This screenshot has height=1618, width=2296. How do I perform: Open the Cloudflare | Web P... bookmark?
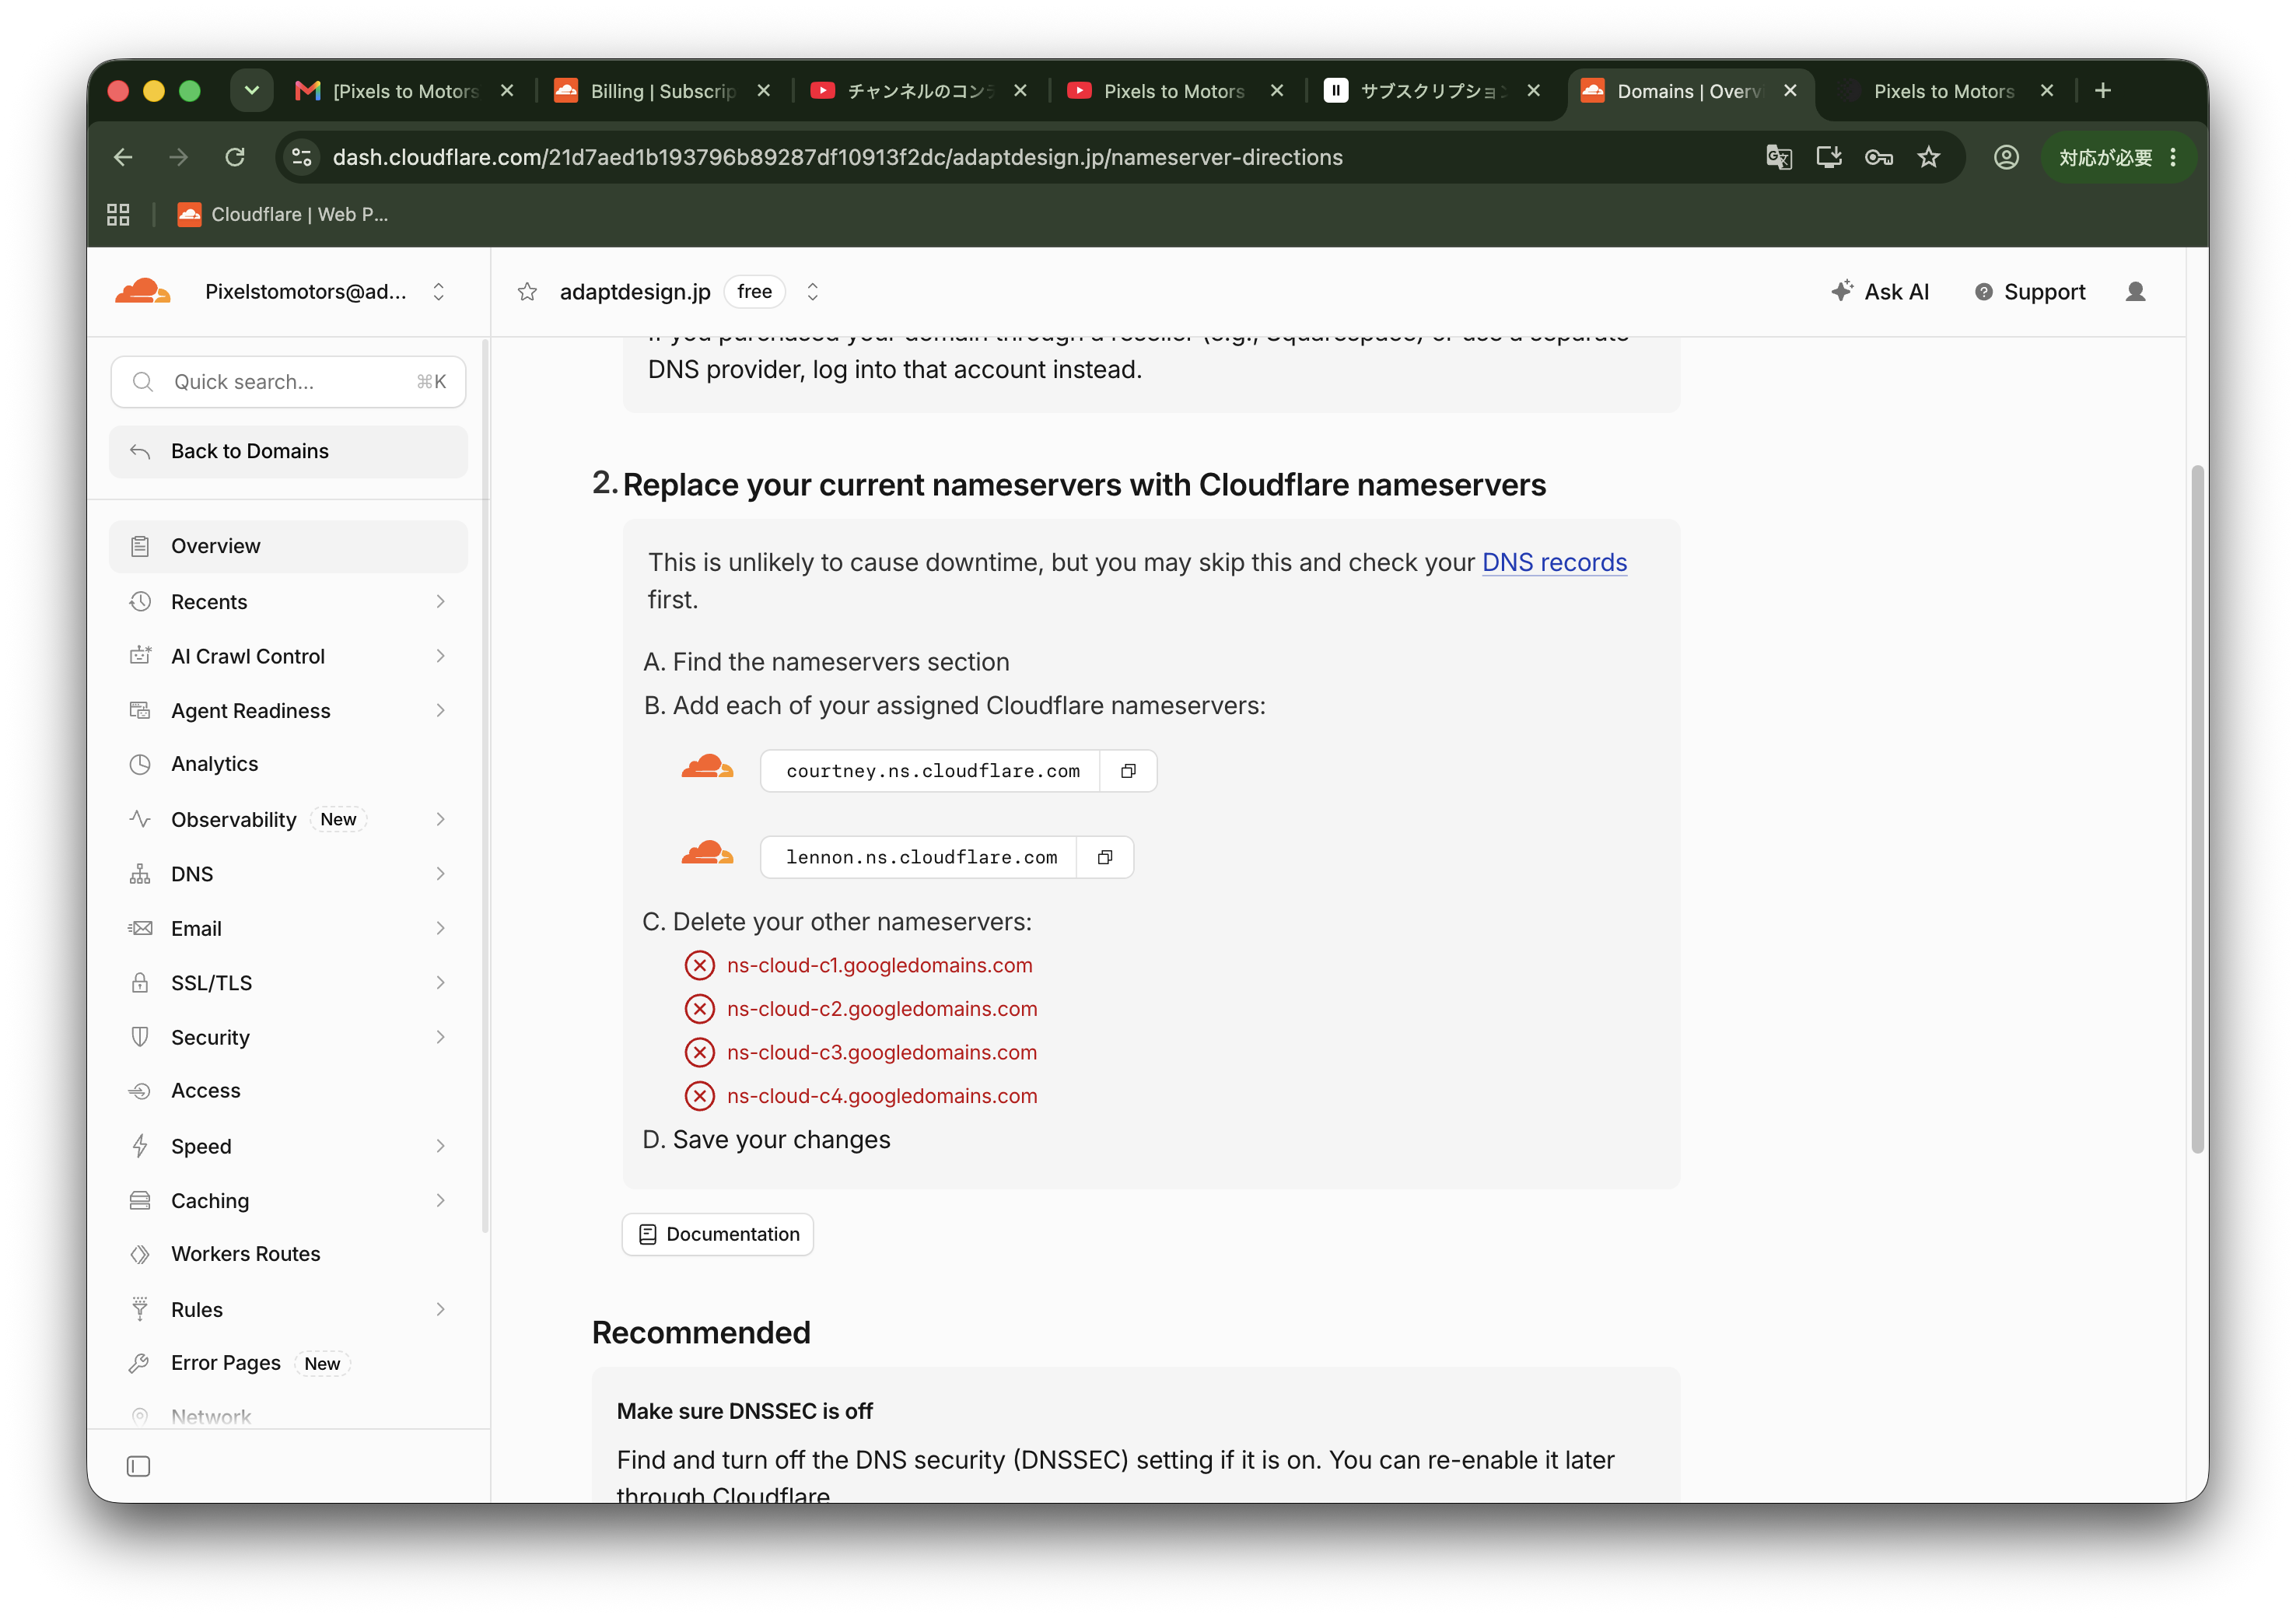point(283,214)
